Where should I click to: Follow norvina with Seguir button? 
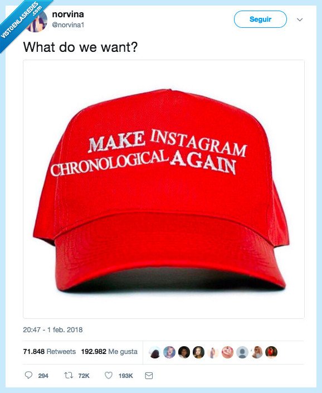click(x=260, y=20)
